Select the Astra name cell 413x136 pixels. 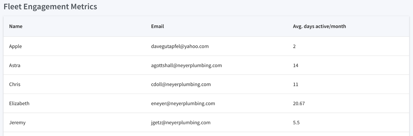point(15,65)
